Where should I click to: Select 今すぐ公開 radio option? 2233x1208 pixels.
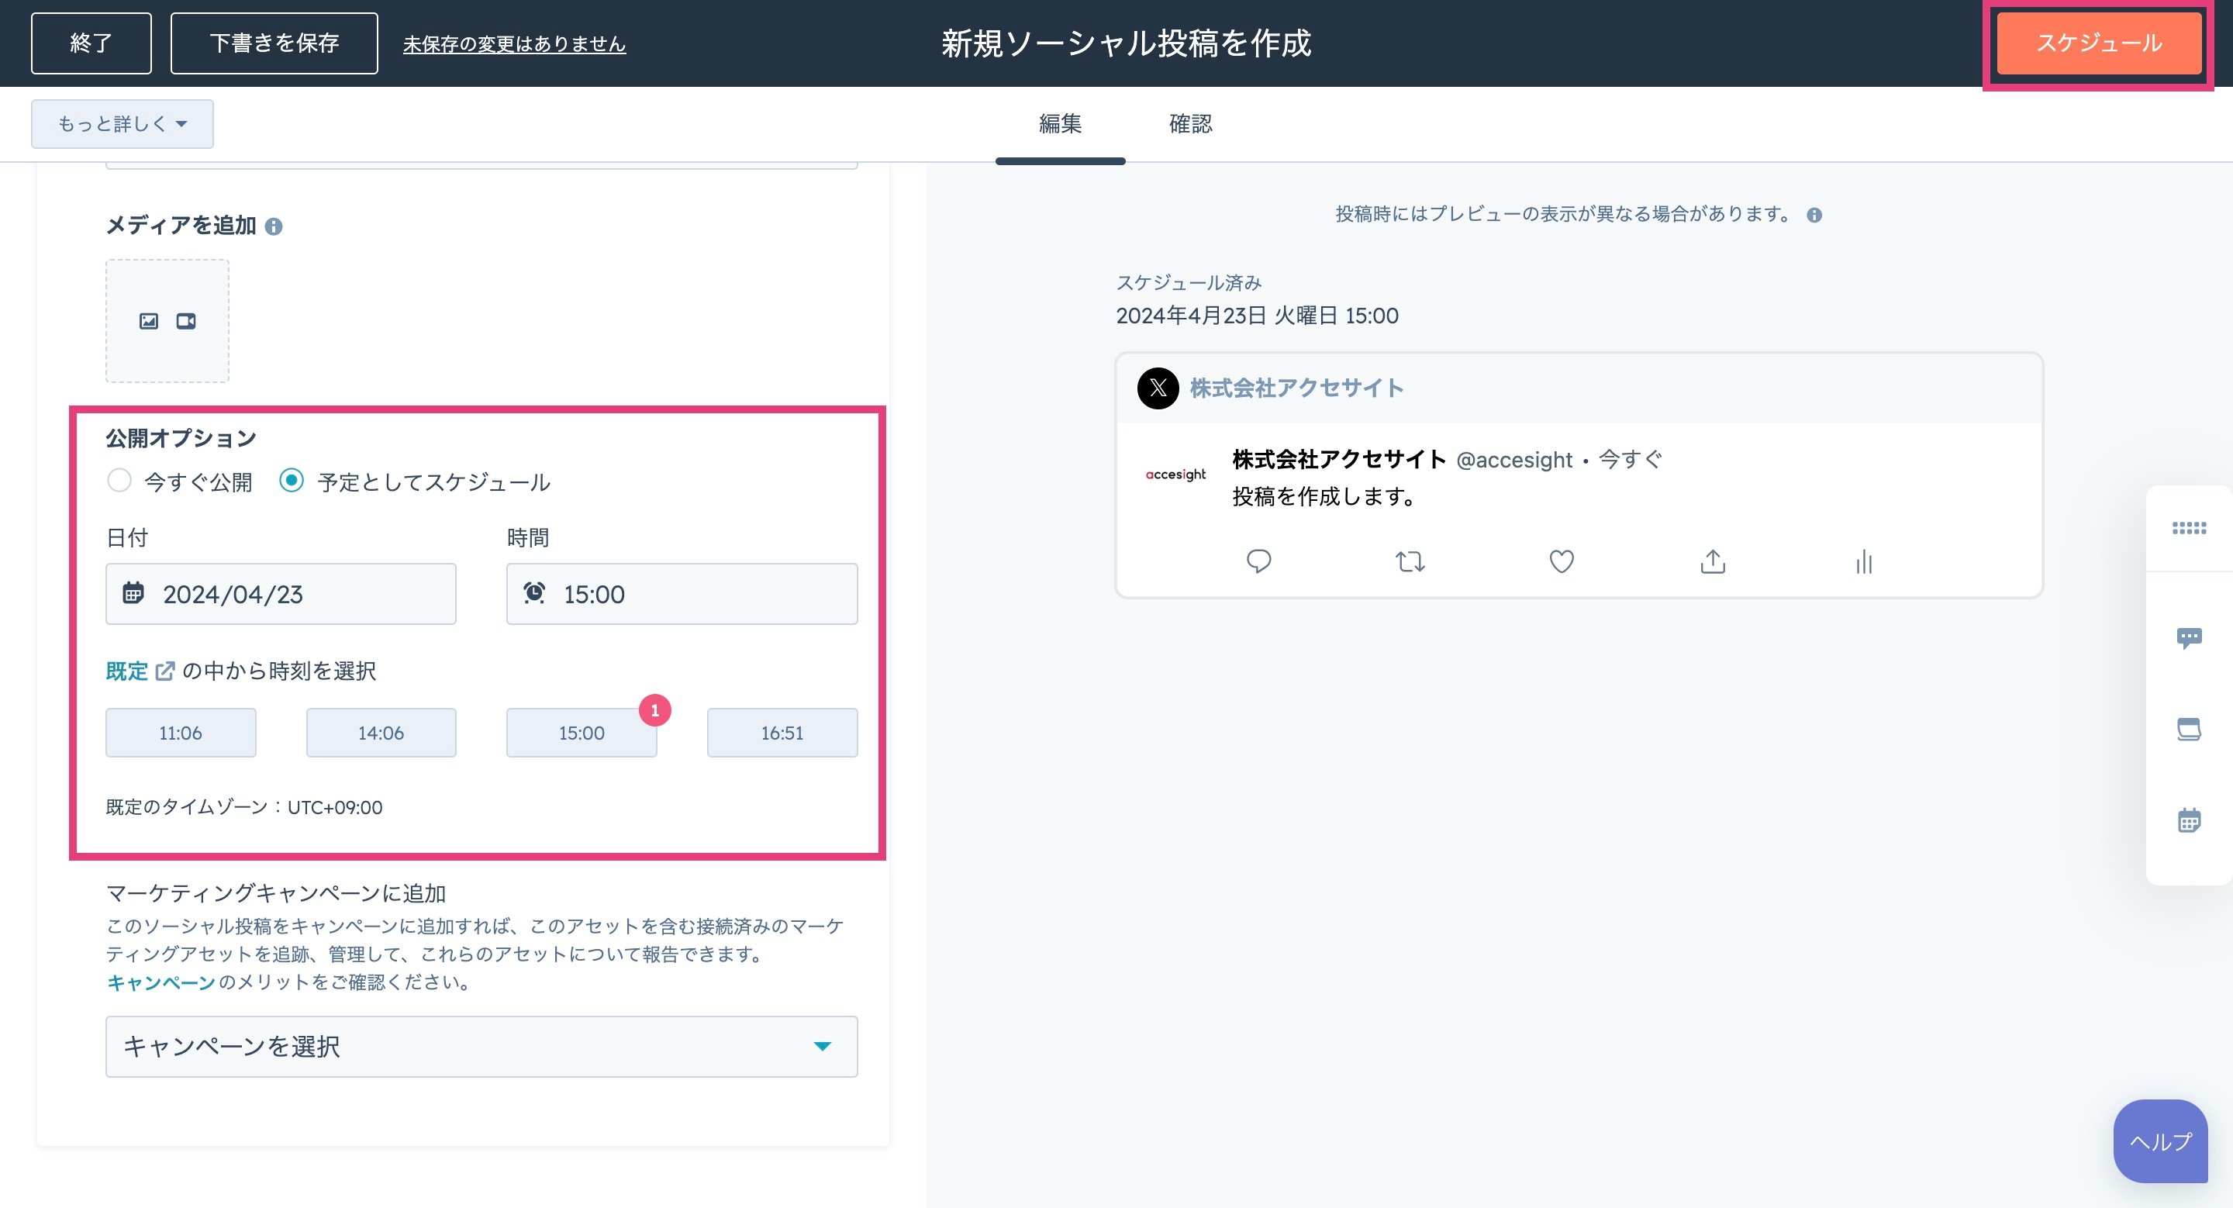[119, 480]
